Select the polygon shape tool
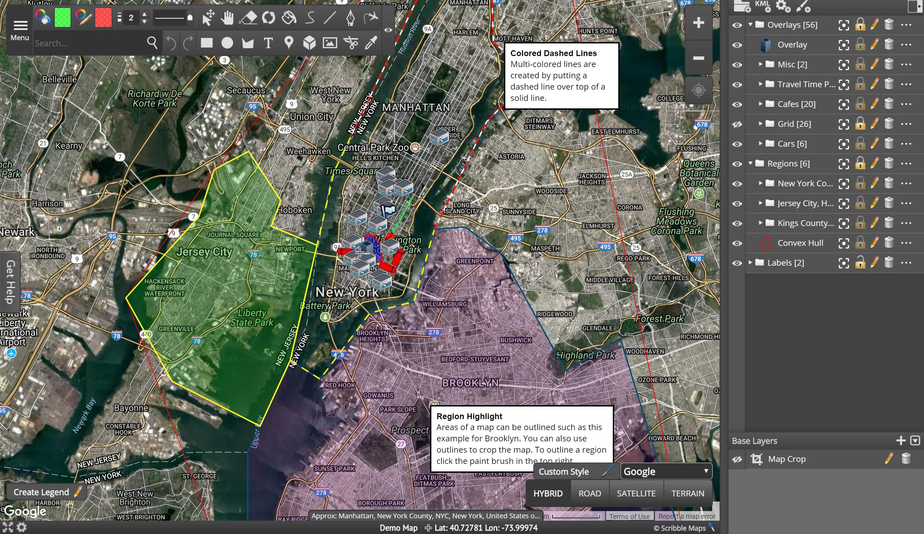The height and width of the screenshot is (534, 924). pos(248,43)
